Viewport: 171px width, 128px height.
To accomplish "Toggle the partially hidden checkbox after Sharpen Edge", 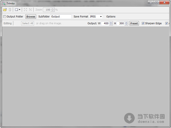I will click(166, 23).
